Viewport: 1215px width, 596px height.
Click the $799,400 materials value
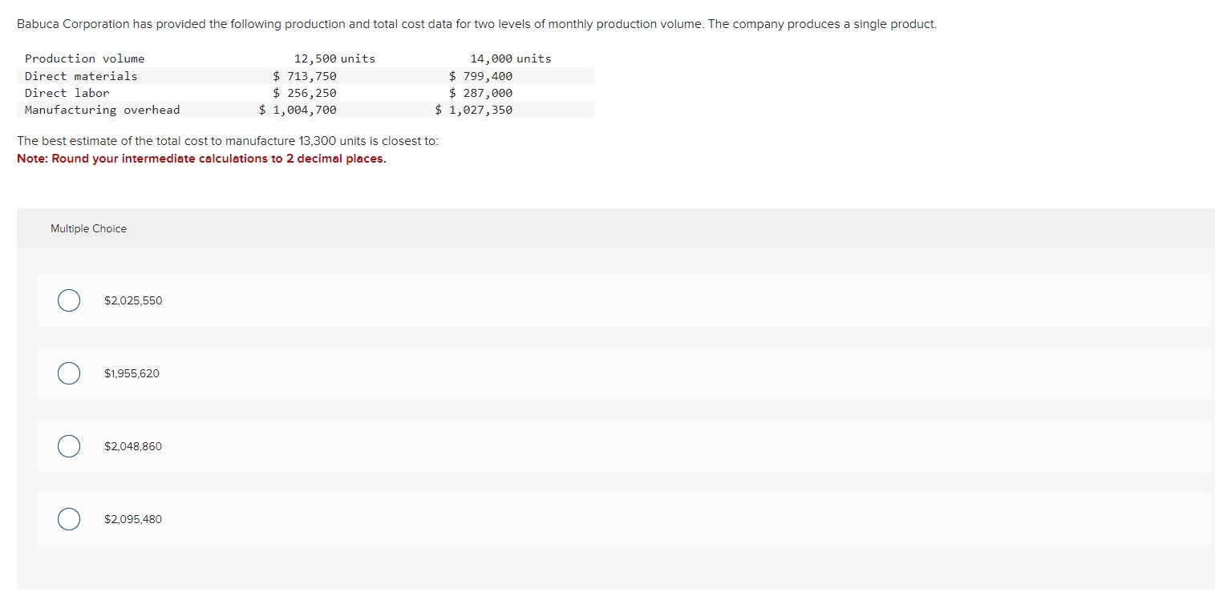pos(481,75)
